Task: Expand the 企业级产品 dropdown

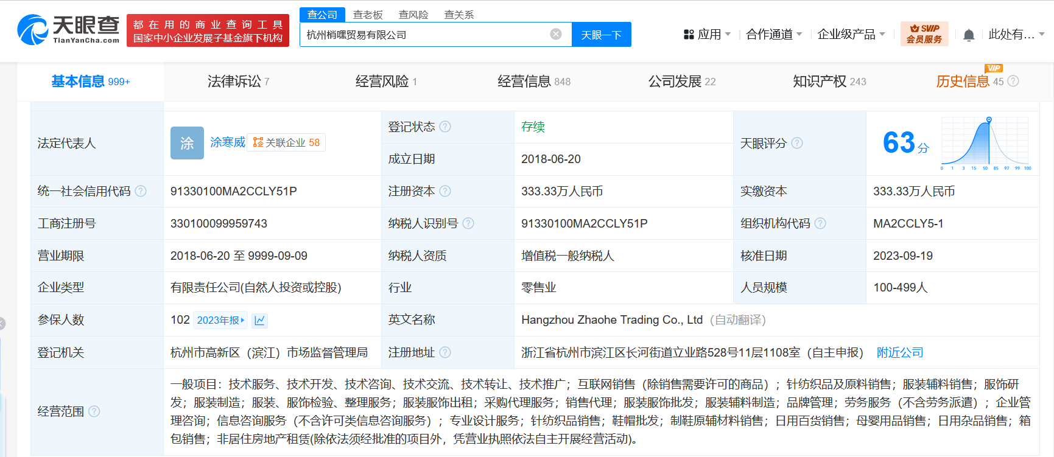Action: coord(851,35)
